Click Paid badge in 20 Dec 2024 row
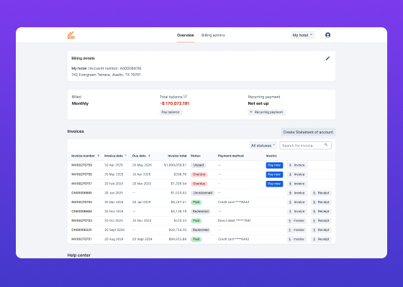This screenshot has width=403, height=287. tap(196, 202)
